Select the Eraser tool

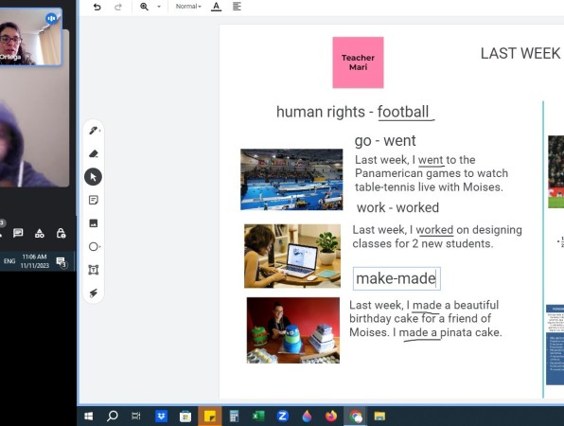[94, 153]
